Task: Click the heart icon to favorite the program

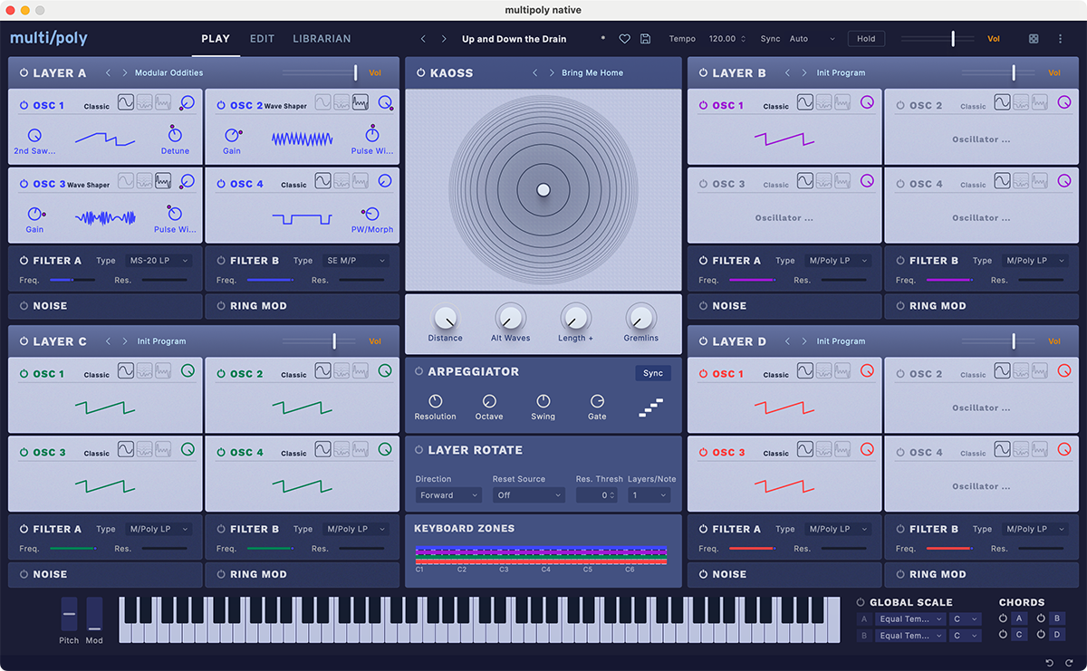Action: click(624, 39)
